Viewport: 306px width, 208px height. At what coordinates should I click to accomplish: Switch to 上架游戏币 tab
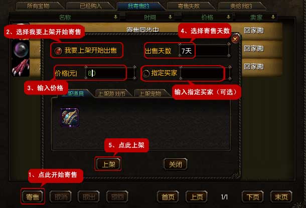[112, 94]
